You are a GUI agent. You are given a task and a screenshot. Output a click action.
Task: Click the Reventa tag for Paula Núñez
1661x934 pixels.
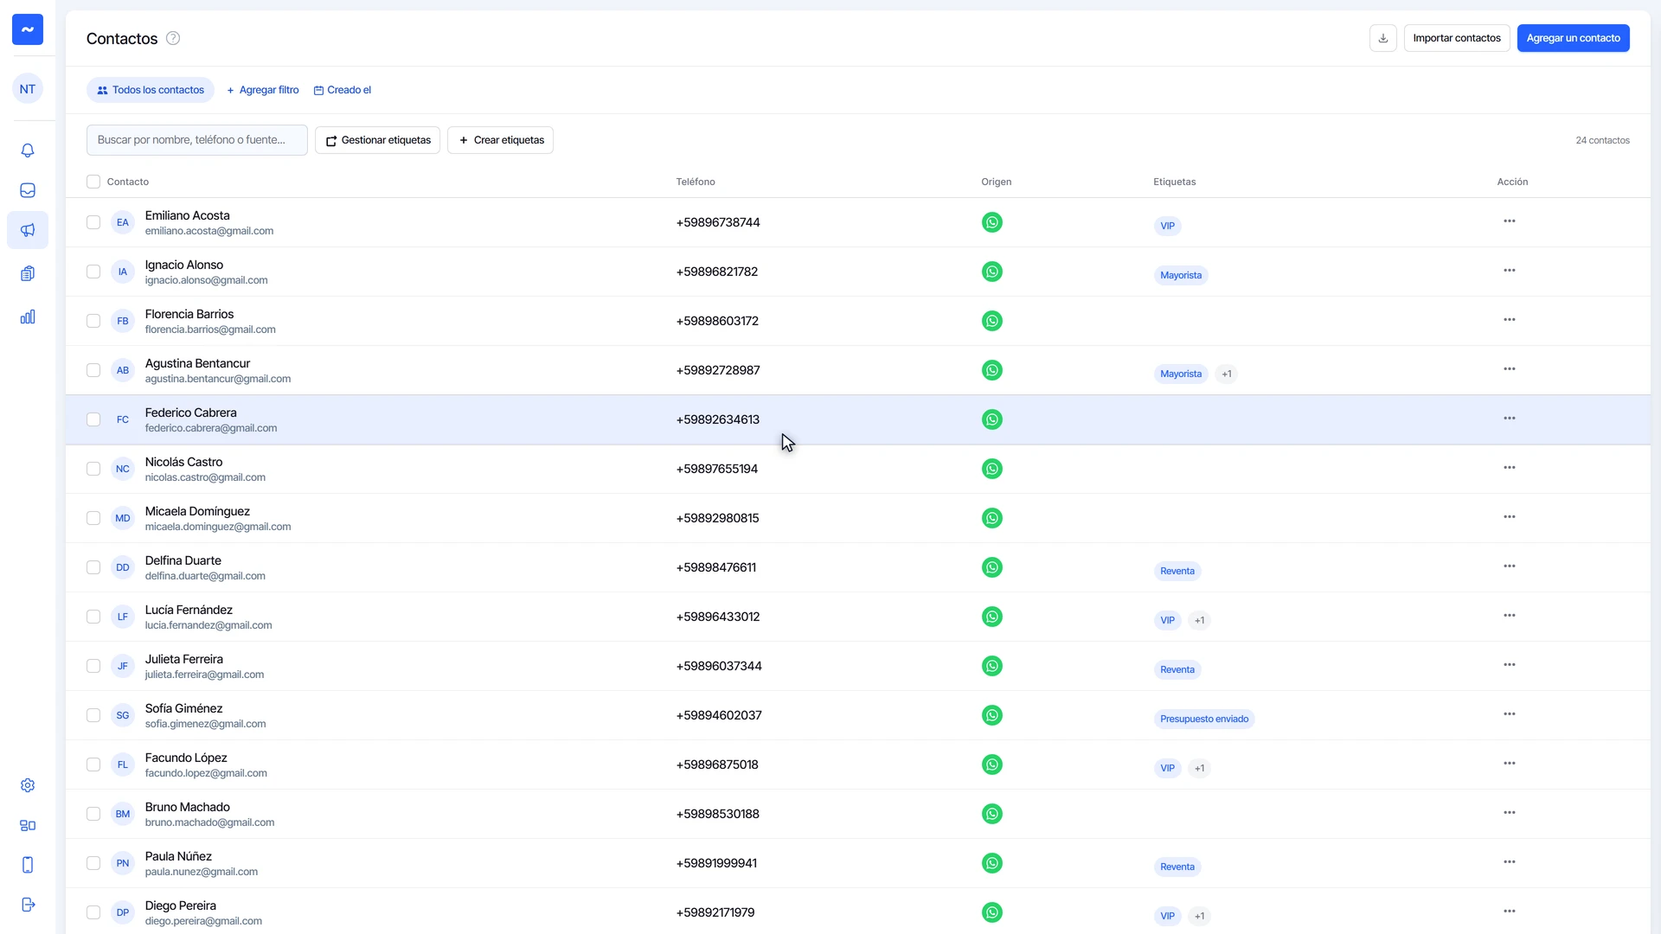coord(1177,867)
